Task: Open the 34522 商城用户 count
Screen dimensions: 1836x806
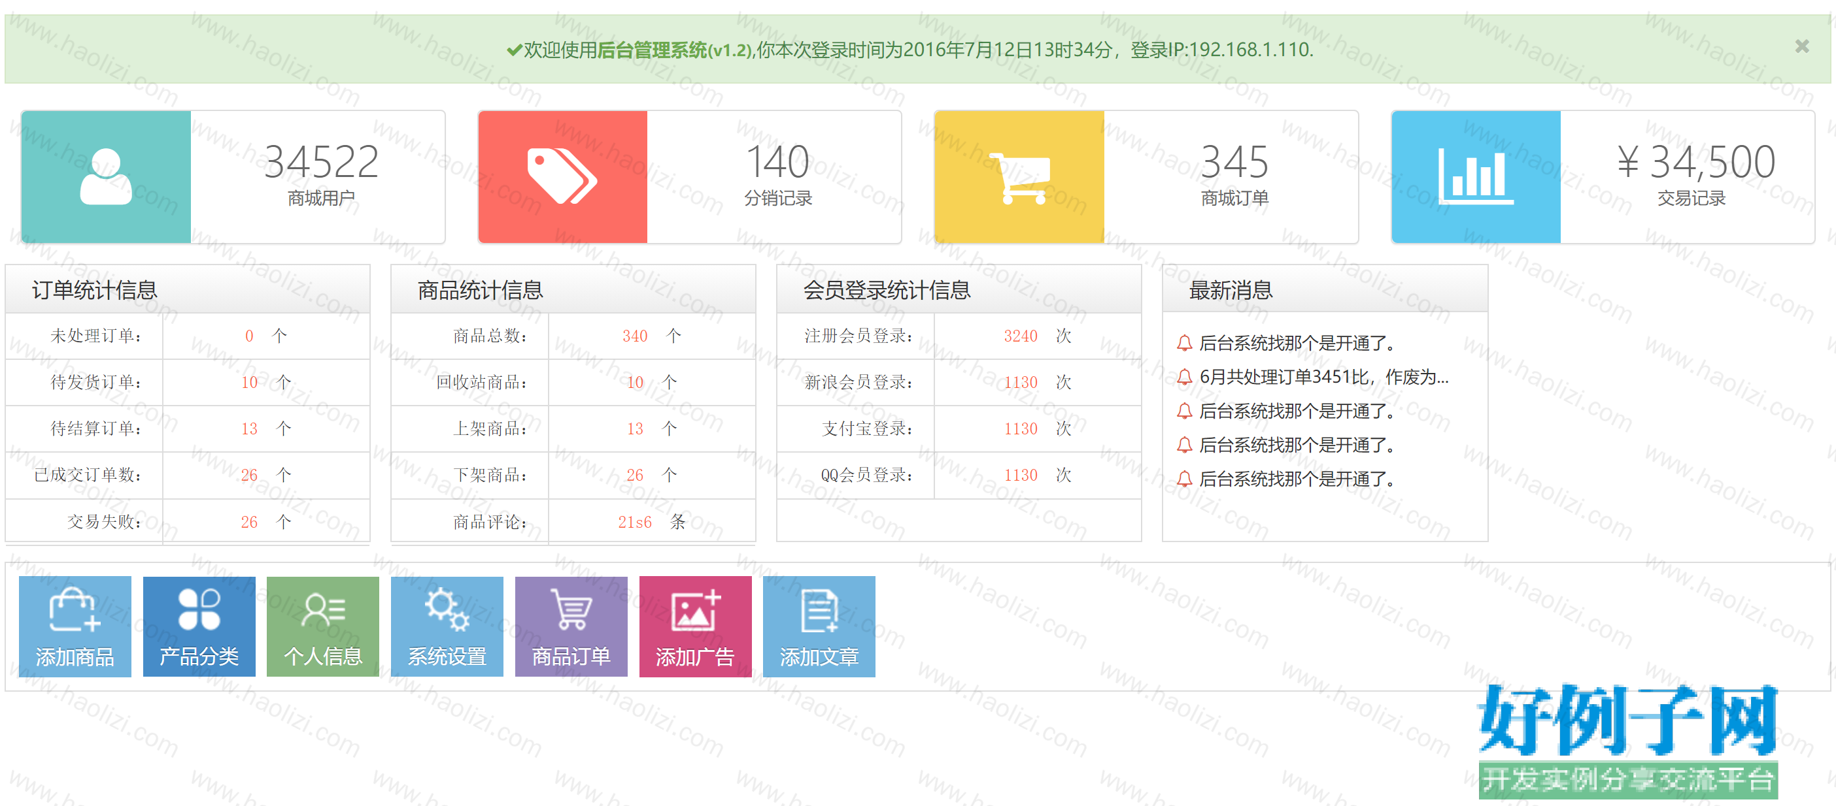Action: 321,163
